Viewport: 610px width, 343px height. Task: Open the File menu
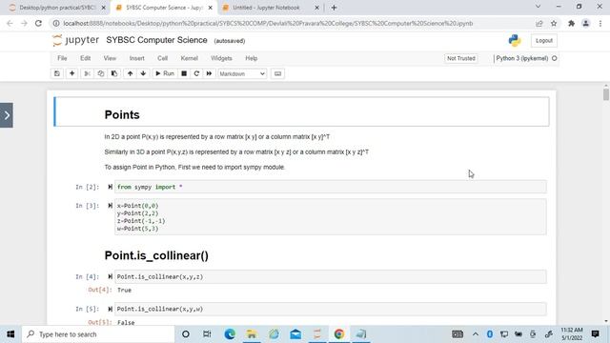click(62, 58)
